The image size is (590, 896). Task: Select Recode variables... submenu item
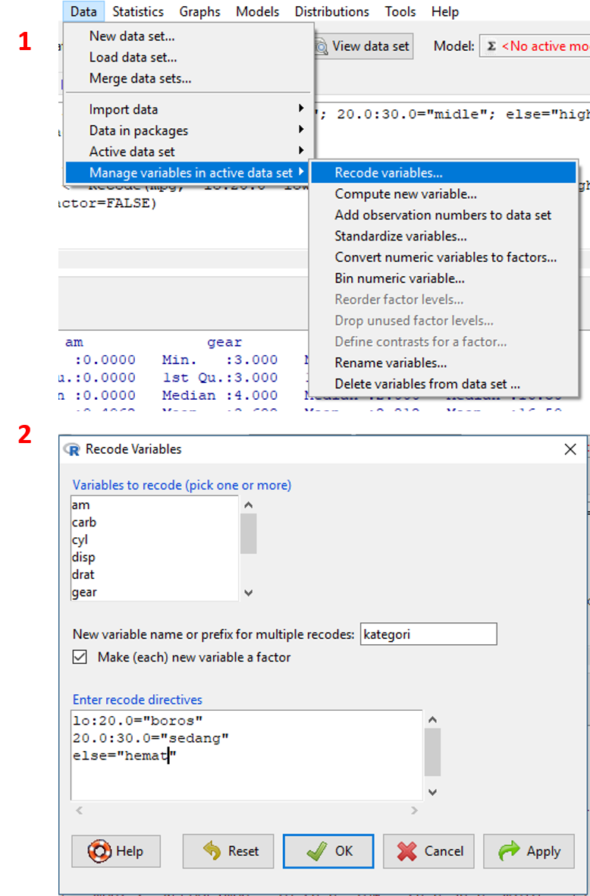(x=443, y=172)
